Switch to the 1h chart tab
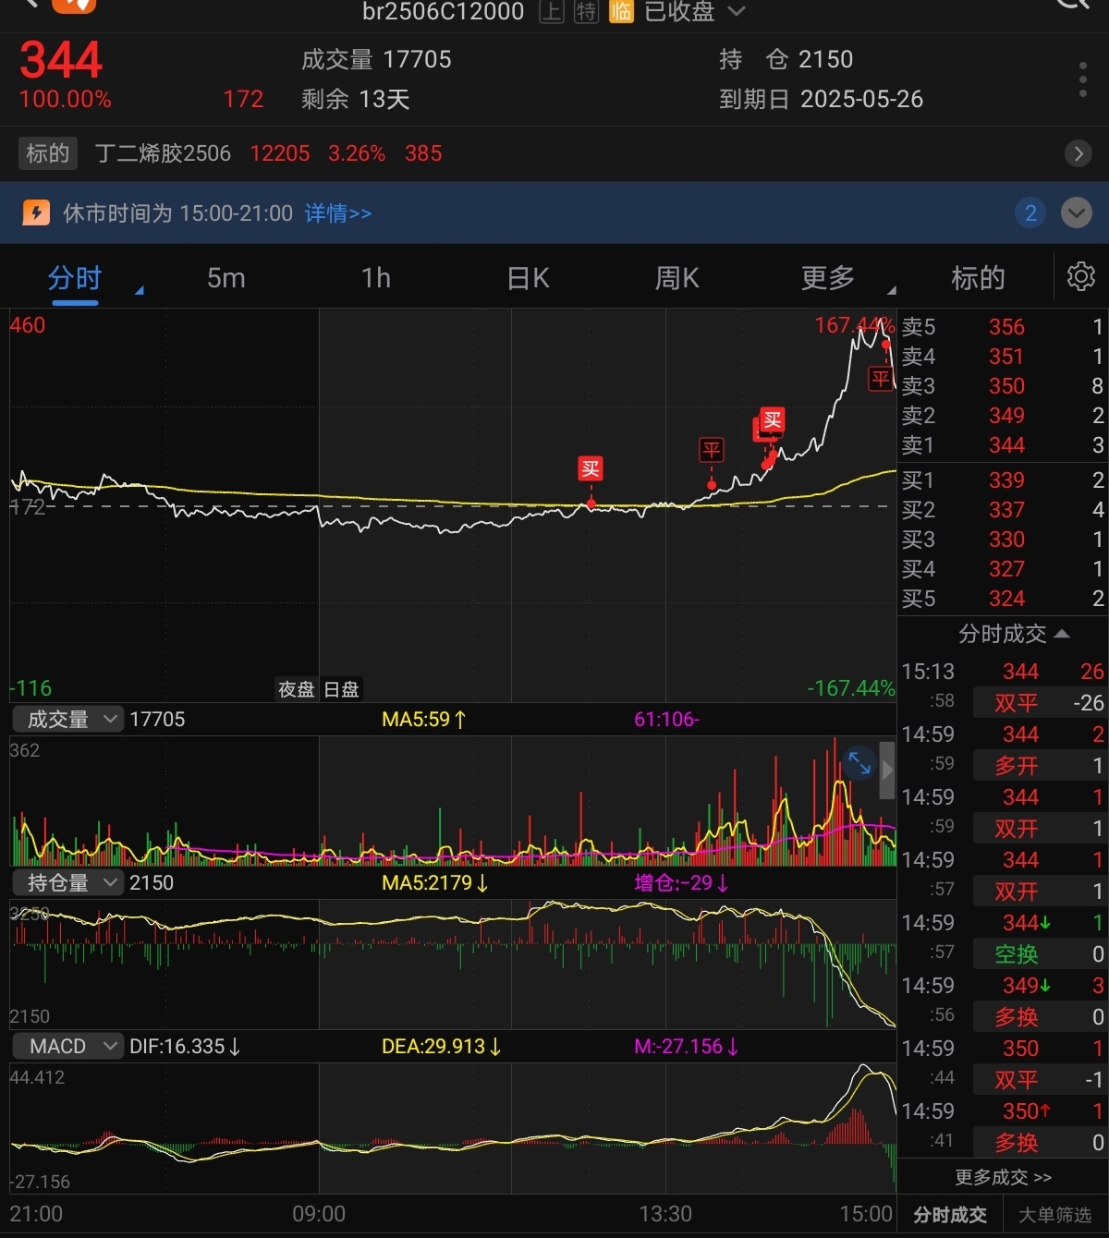The image size is (1109, 1238). tap(376, 277)
